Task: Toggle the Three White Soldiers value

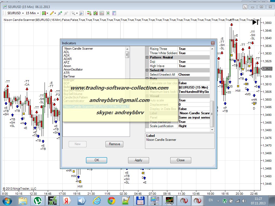Action: pos(193,53)
